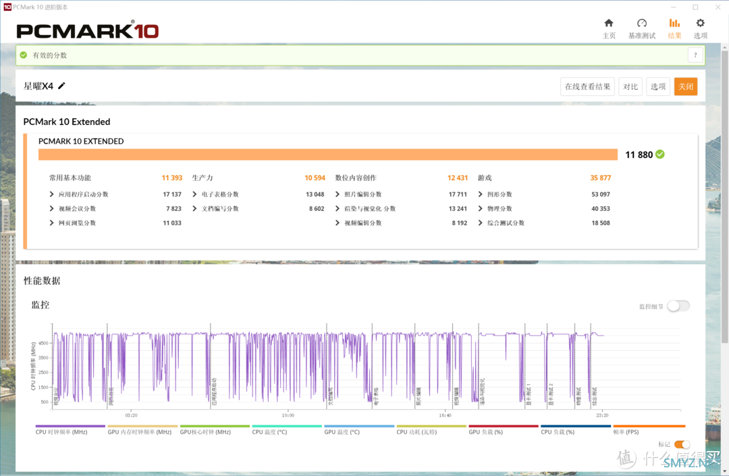
Task: Select GPU 温度 (°C) blue legend
Action: tap(359, 430)
